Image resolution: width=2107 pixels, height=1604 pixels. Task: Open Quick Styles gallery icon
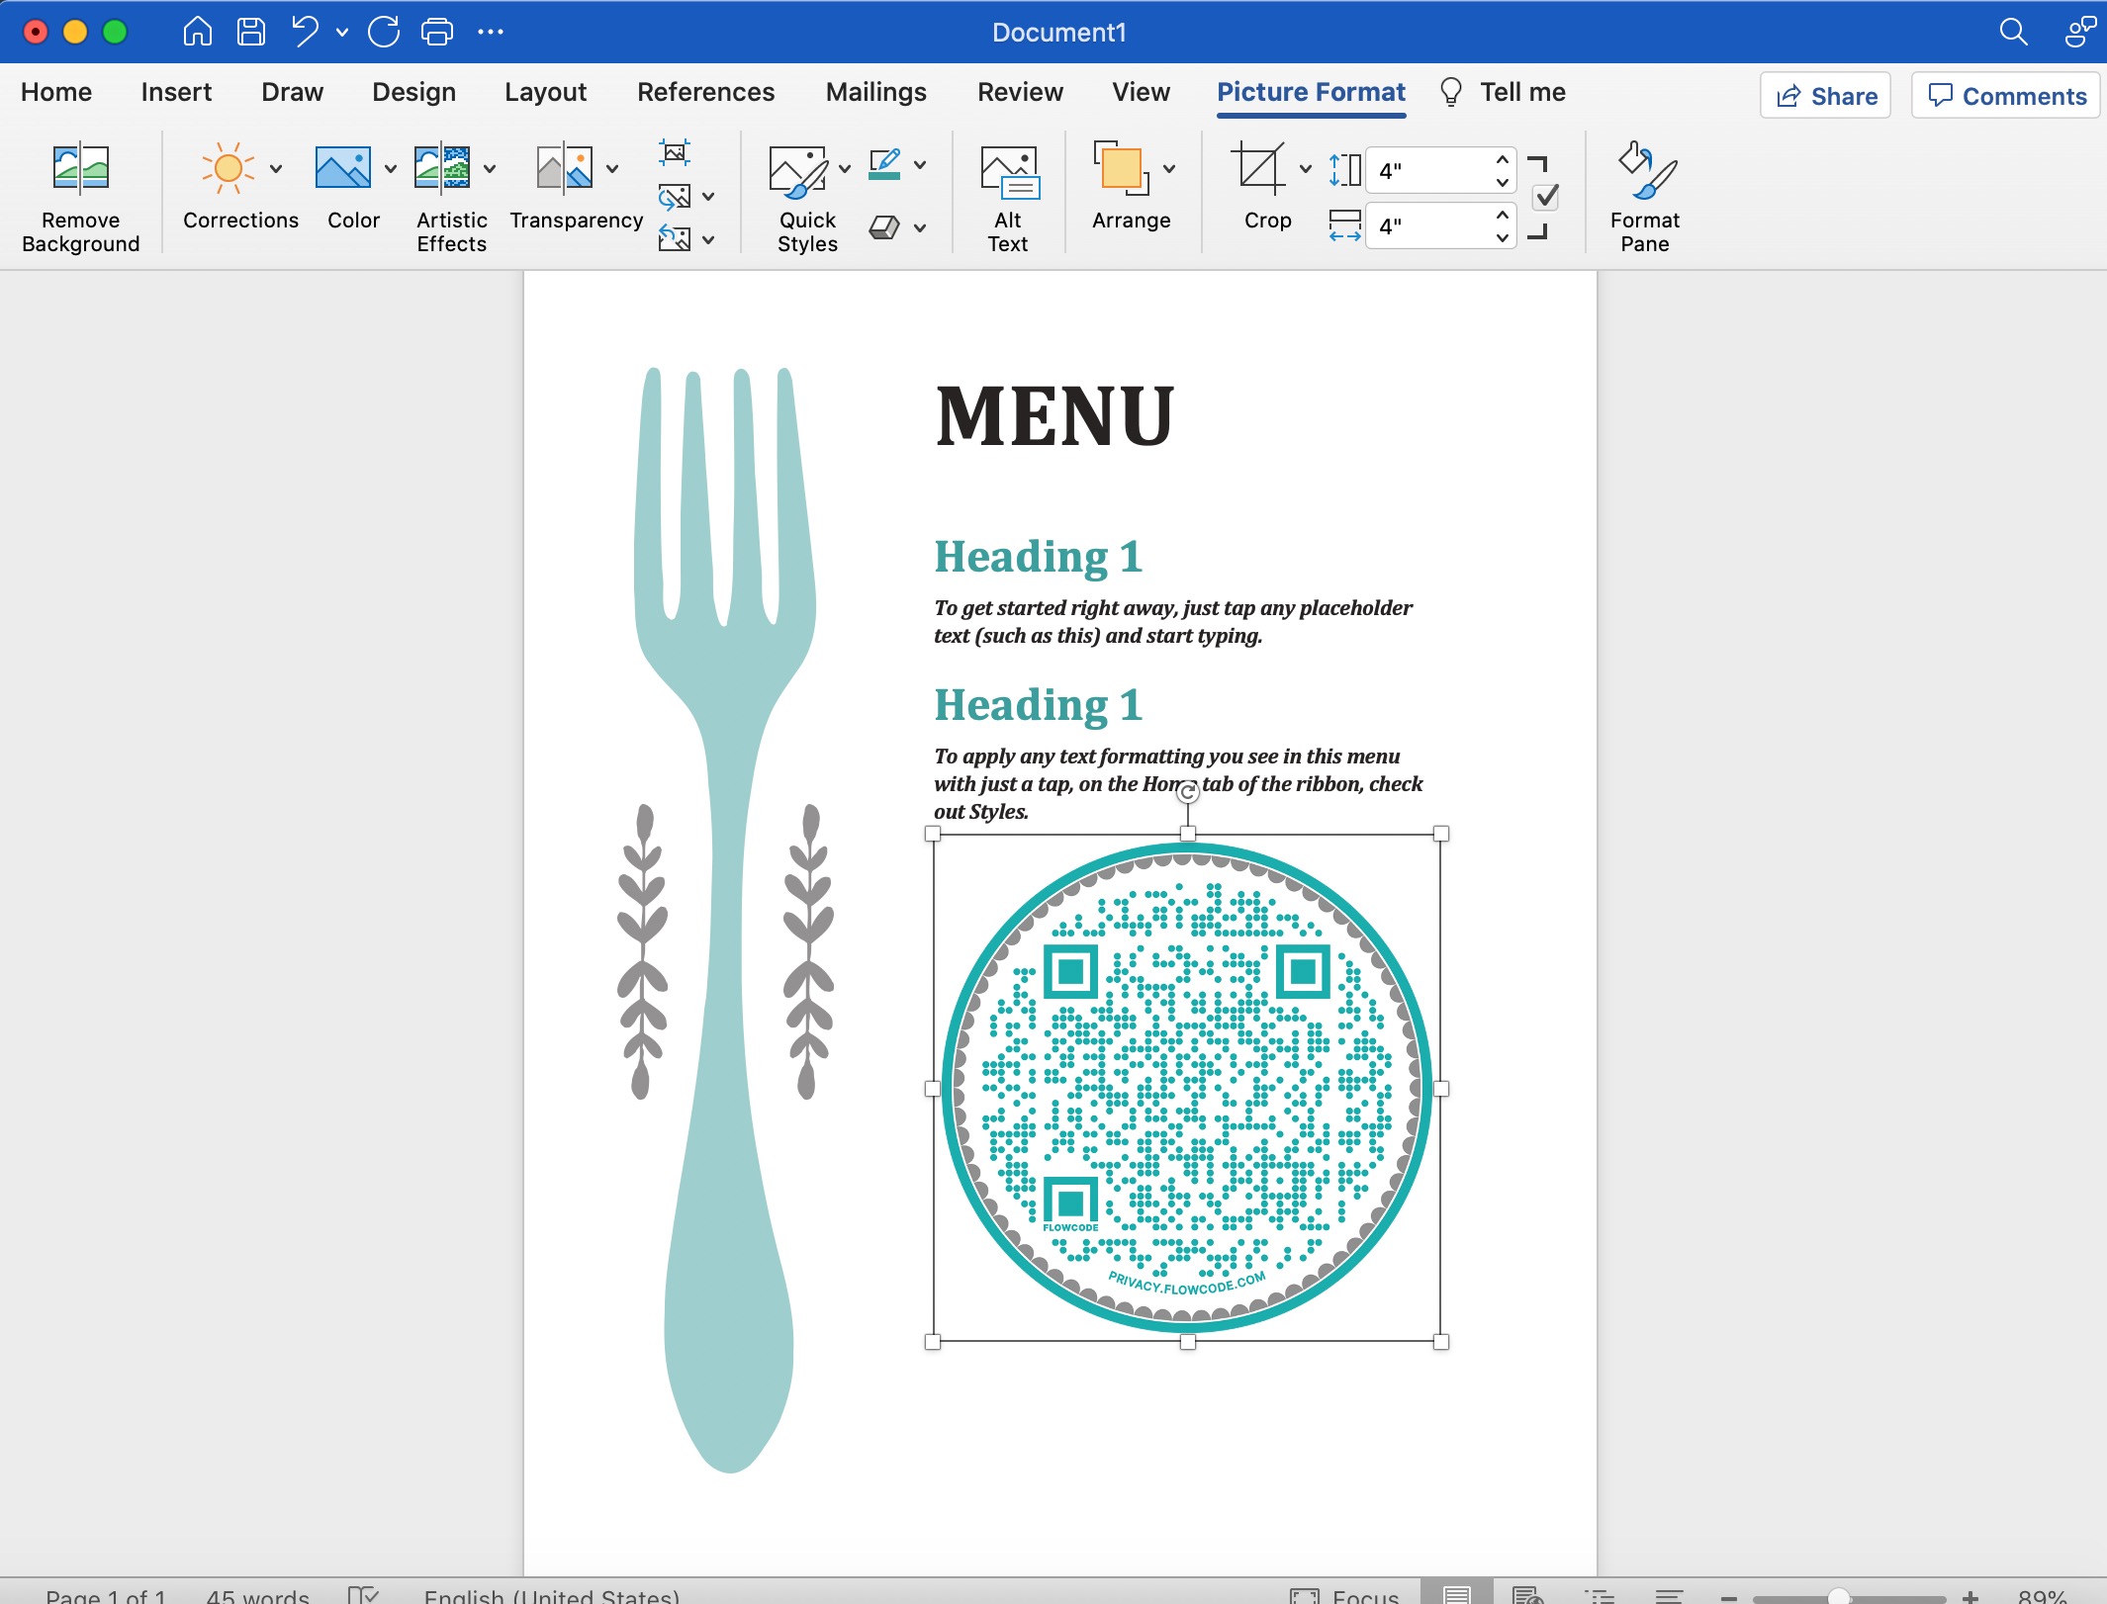[x=797, y=171]
